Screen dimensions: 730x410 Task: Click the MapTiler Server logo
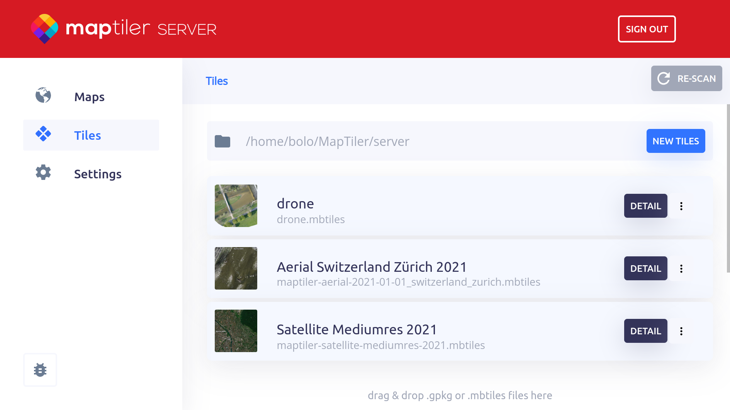tap(124, 29)
